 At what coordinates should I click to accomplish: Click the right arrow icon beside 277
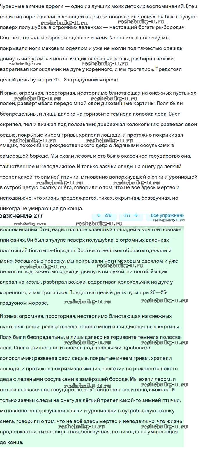(x=135, y=215)
